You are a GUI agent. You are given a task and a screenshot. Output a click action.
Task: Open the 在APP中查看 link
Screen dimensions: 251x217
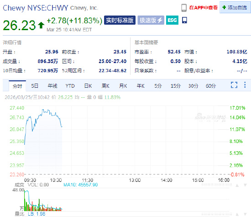click(203, 8)
